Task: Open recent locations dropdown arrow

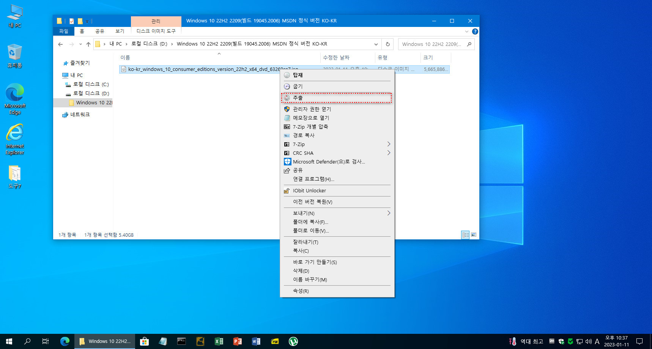Action: pyautogui.click(x=80, y=44)
